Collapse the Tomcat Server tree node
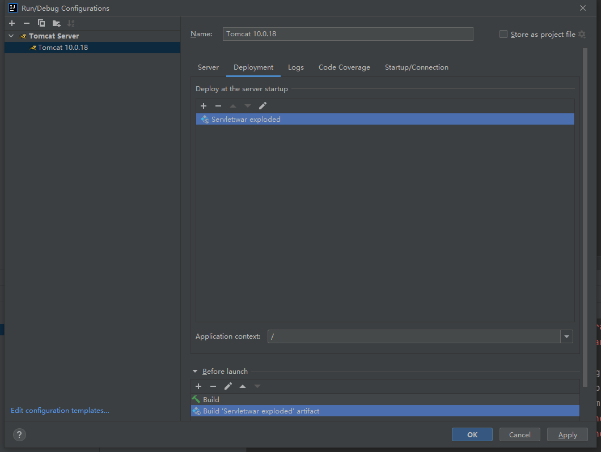Viewport: 601px width, 452px height. coord(11,36)
